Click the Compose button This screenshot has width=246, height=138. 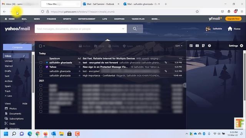pyautogui.click(x=17, y=47)
